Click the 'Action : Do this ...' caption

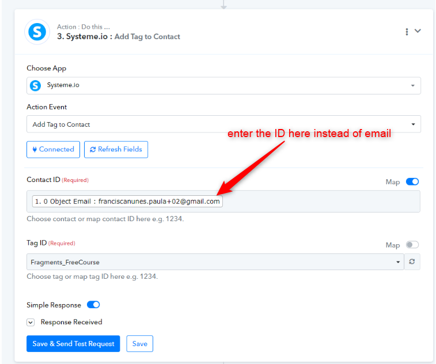[84, 26]
